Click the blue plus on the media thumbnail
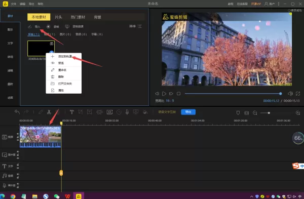The width and height of the screenshot is (304, 199). (x=51, y=52)
